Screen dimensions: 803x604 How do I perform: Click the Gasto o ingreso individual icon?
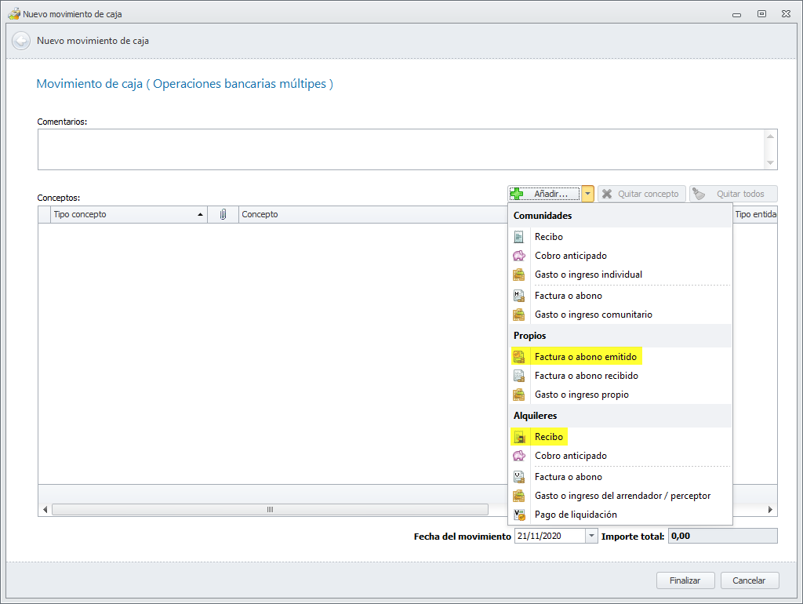point(519,275)
